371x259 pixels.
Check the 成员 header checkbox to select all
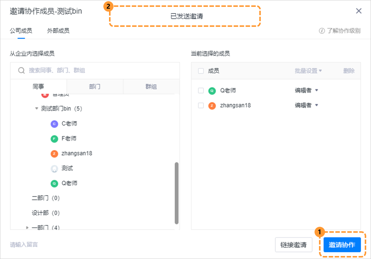pyautogui.click(x=200, y=71)
